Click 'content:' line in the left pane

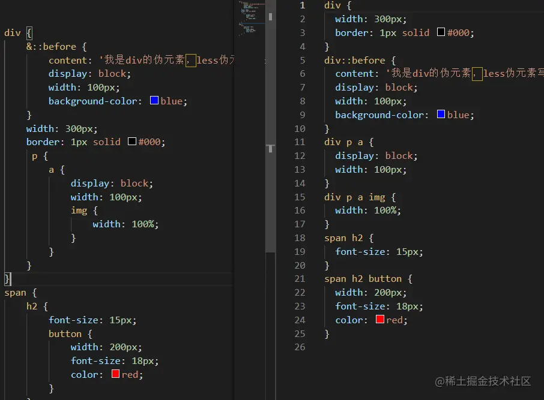(x=141, y=61)
